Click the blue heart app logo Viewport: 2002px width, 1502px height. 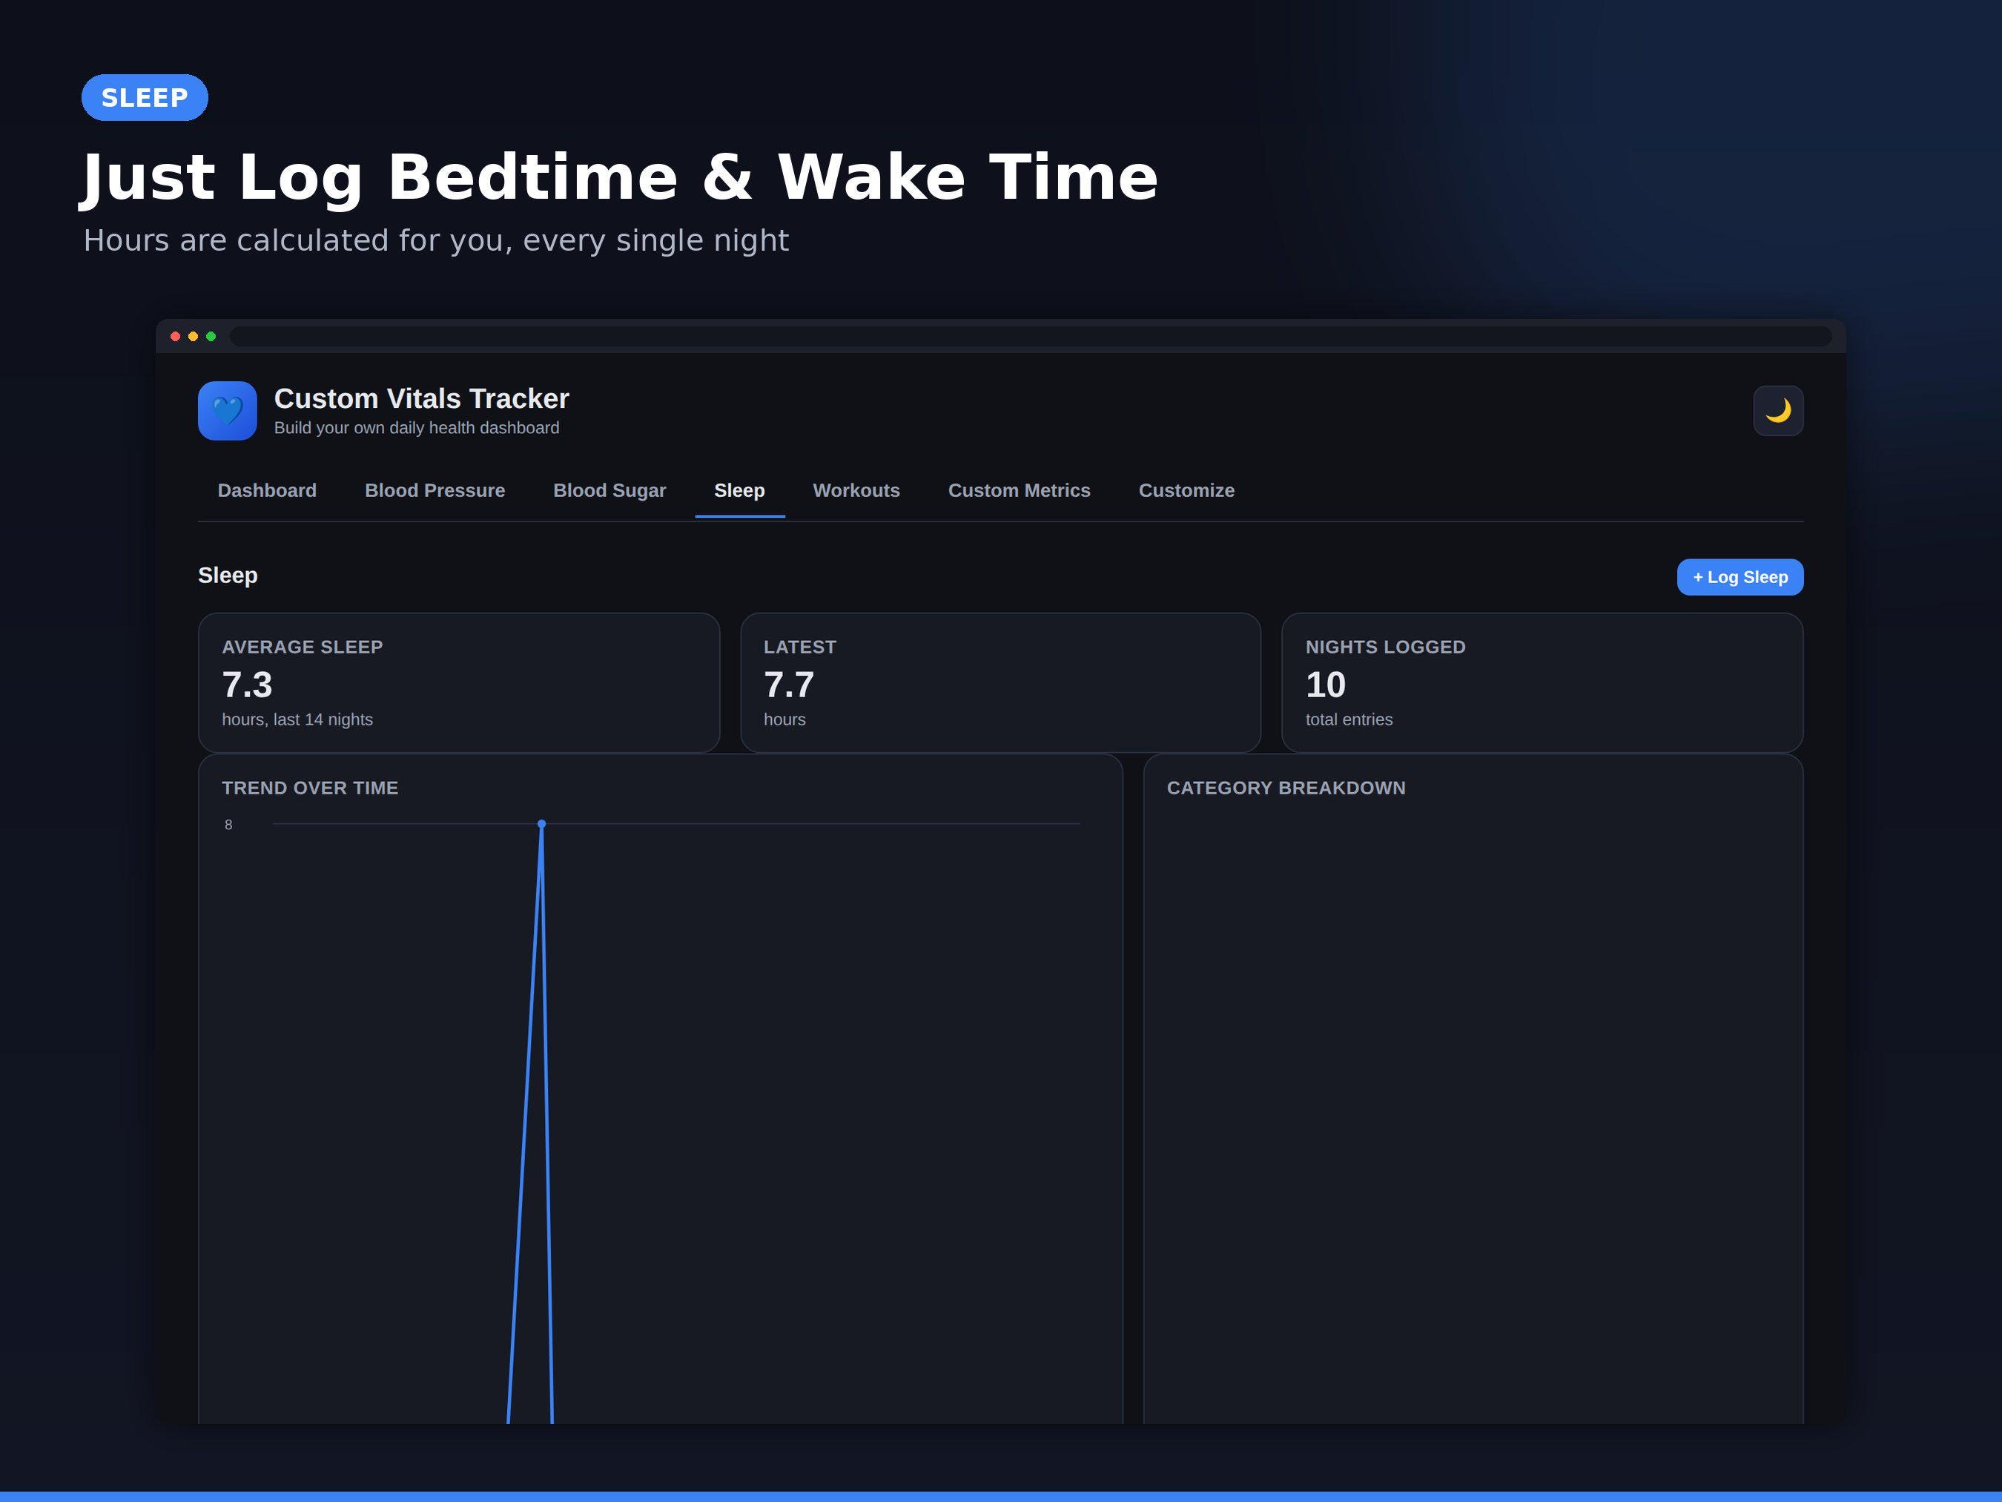coord(227,411)
